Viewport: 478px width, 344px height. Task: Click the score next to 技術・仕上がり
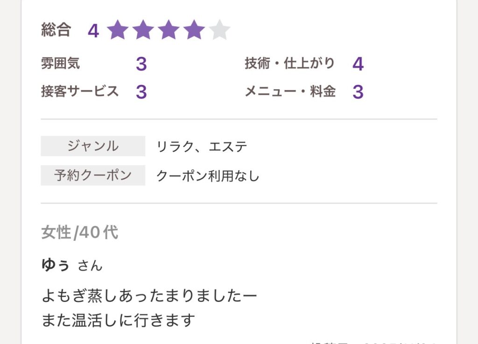click(358, 64)
